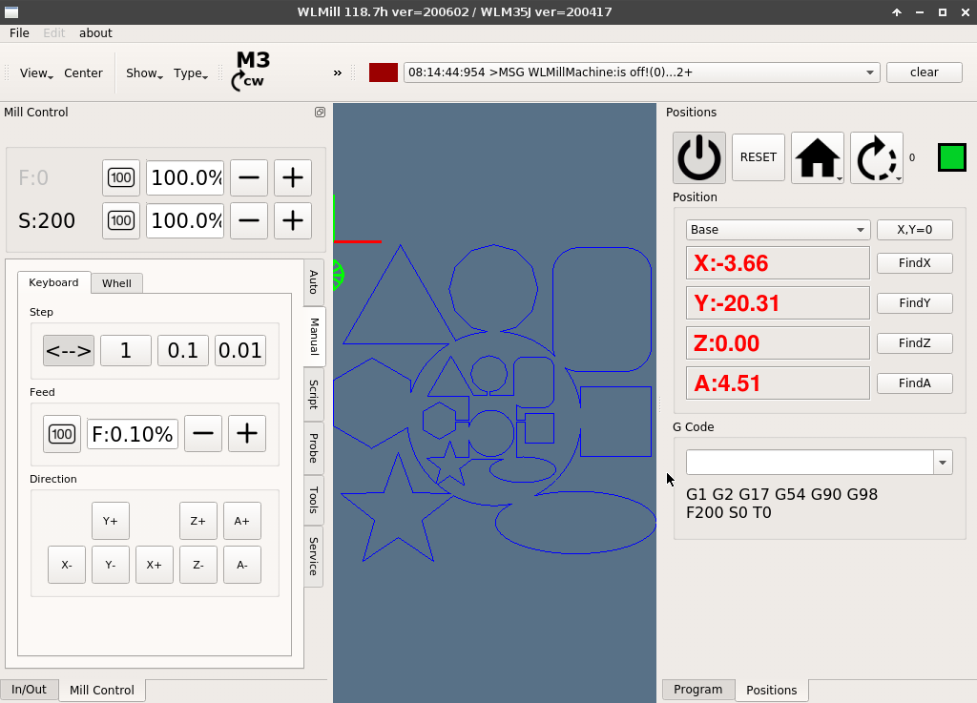Click the machine power on/off icon
977x703 pixels.
699,157
